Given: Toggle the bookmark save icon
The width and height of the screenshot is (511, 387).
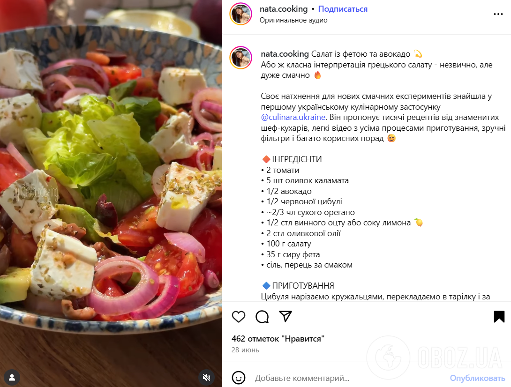Looking at the screenshot, I should [x=499, y=317].
